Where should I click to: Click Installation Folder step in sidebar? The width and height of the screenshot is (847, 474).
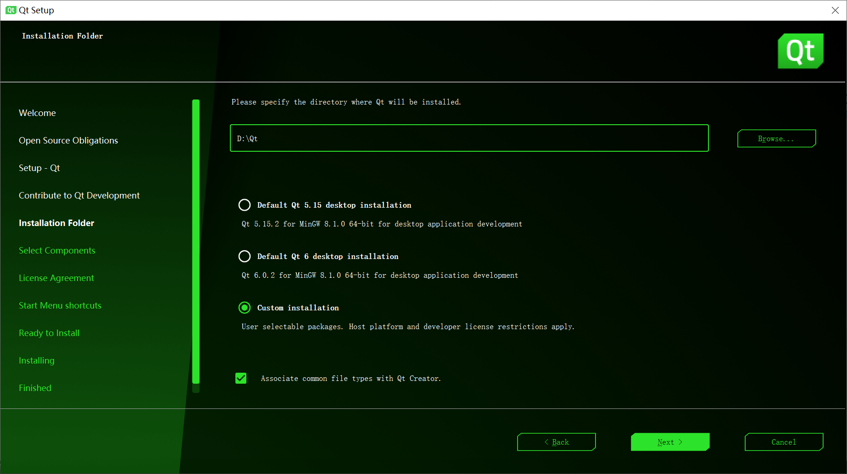[x=56, y=223]
